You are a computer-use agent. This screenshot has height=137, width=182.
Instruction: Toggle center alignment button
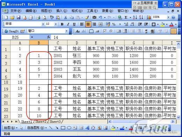pyautogui.click(x=88, y=24)
